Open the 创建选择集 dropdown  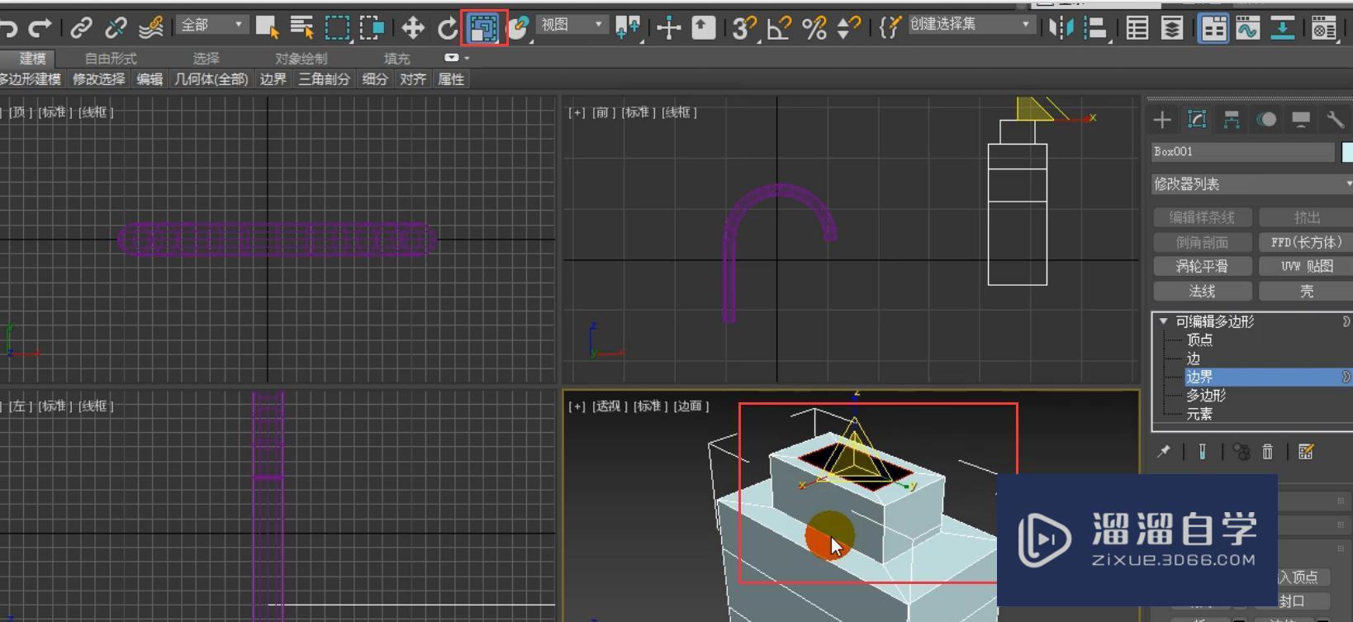[x=971, y=25]
